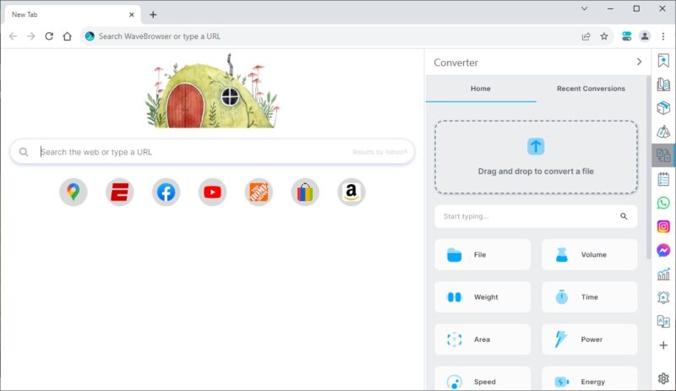Go forward with the forward arrow

coord(31,36)
